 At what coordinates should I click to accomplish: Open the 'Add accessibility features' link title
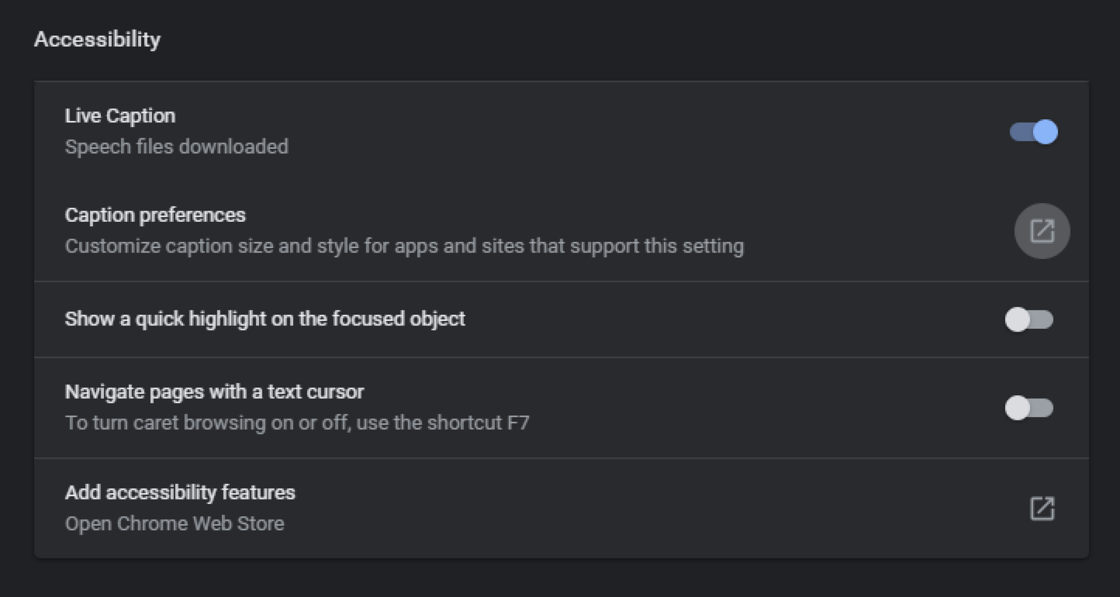(180, 492)
